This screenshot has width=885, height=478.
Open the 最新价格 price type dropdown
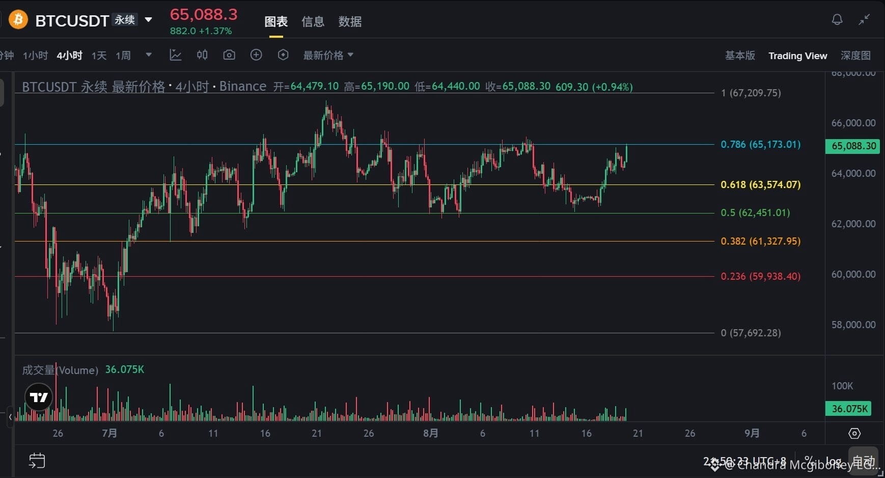(328, 55)
